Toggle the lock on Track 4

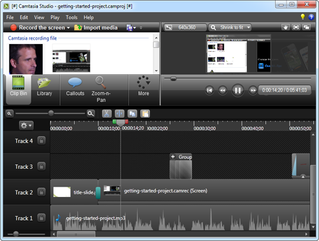point(41,141)
